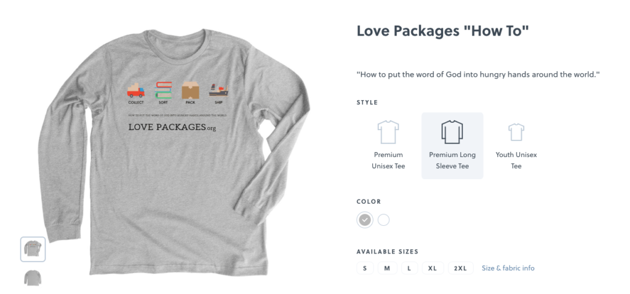The width and height of the screenshot is (630, 294).
Task: Click the Premium Long Sleeve Tee label
Action: (x=452, y=160)
